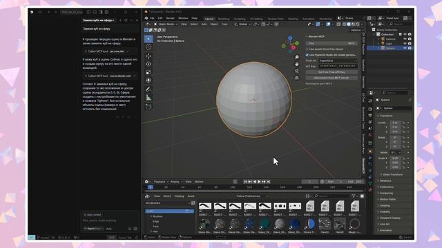Image resolution: width=442 pixels, height=248 pixels.
Task: Expand the Motion Paths panel
Action: 387,199
